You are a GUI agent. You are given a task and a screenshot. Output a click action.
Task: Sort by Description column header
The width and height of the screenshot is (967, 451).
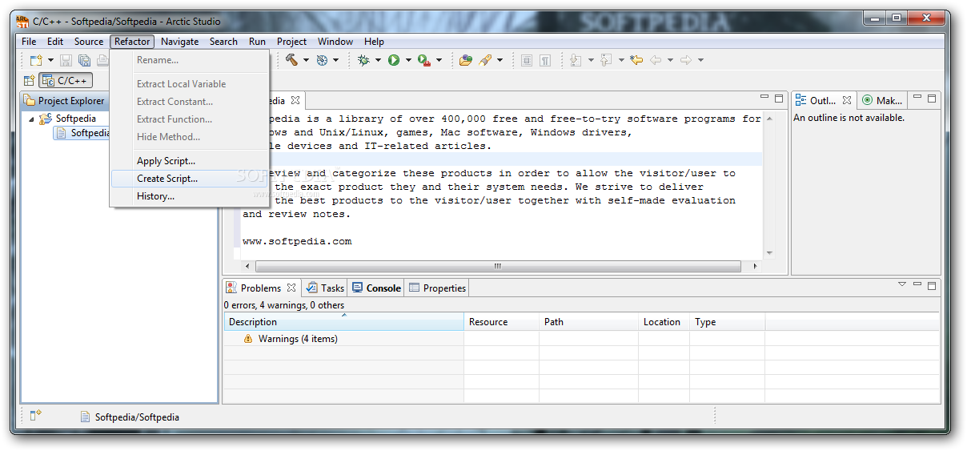coord(344,322)
